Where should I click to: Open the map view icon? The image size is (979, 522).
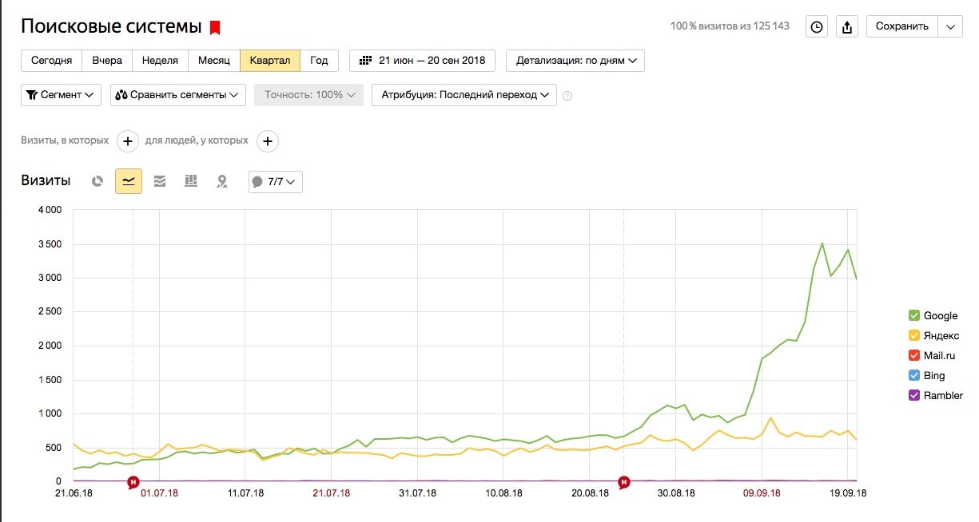click(222, 181)
